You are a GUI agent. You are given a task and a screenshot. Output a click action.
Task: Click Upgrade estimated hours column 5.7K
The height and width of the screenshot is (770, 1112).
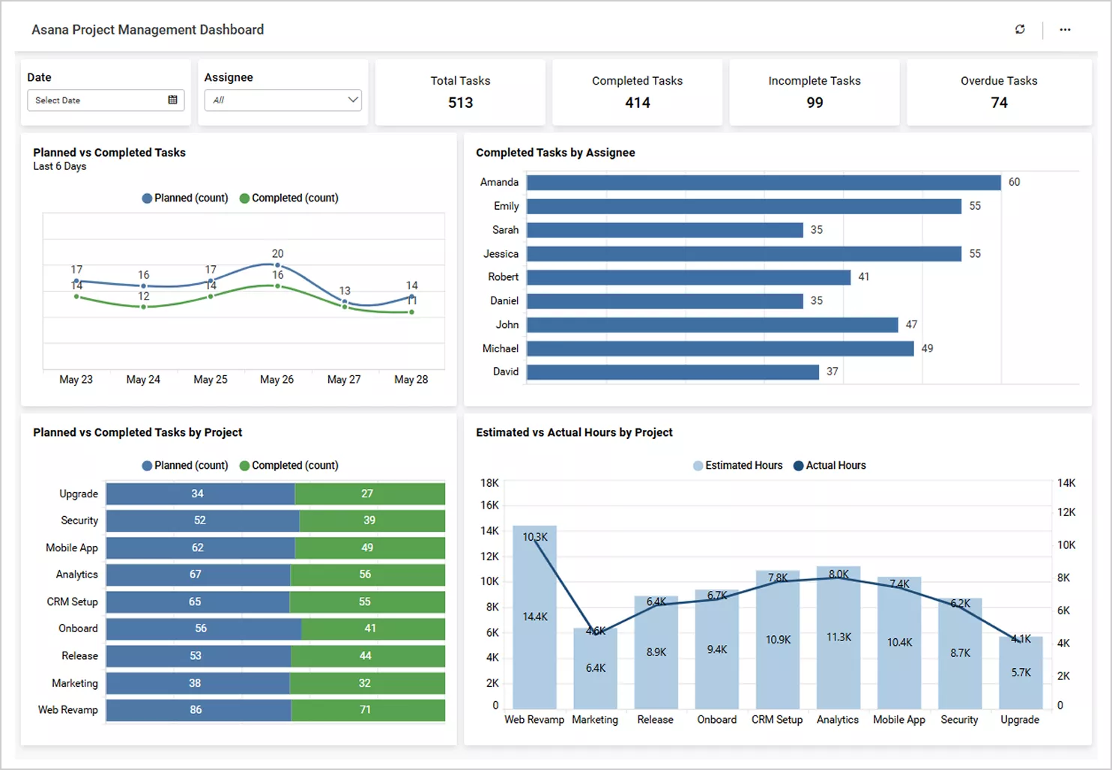click(x=1021, y=673)
